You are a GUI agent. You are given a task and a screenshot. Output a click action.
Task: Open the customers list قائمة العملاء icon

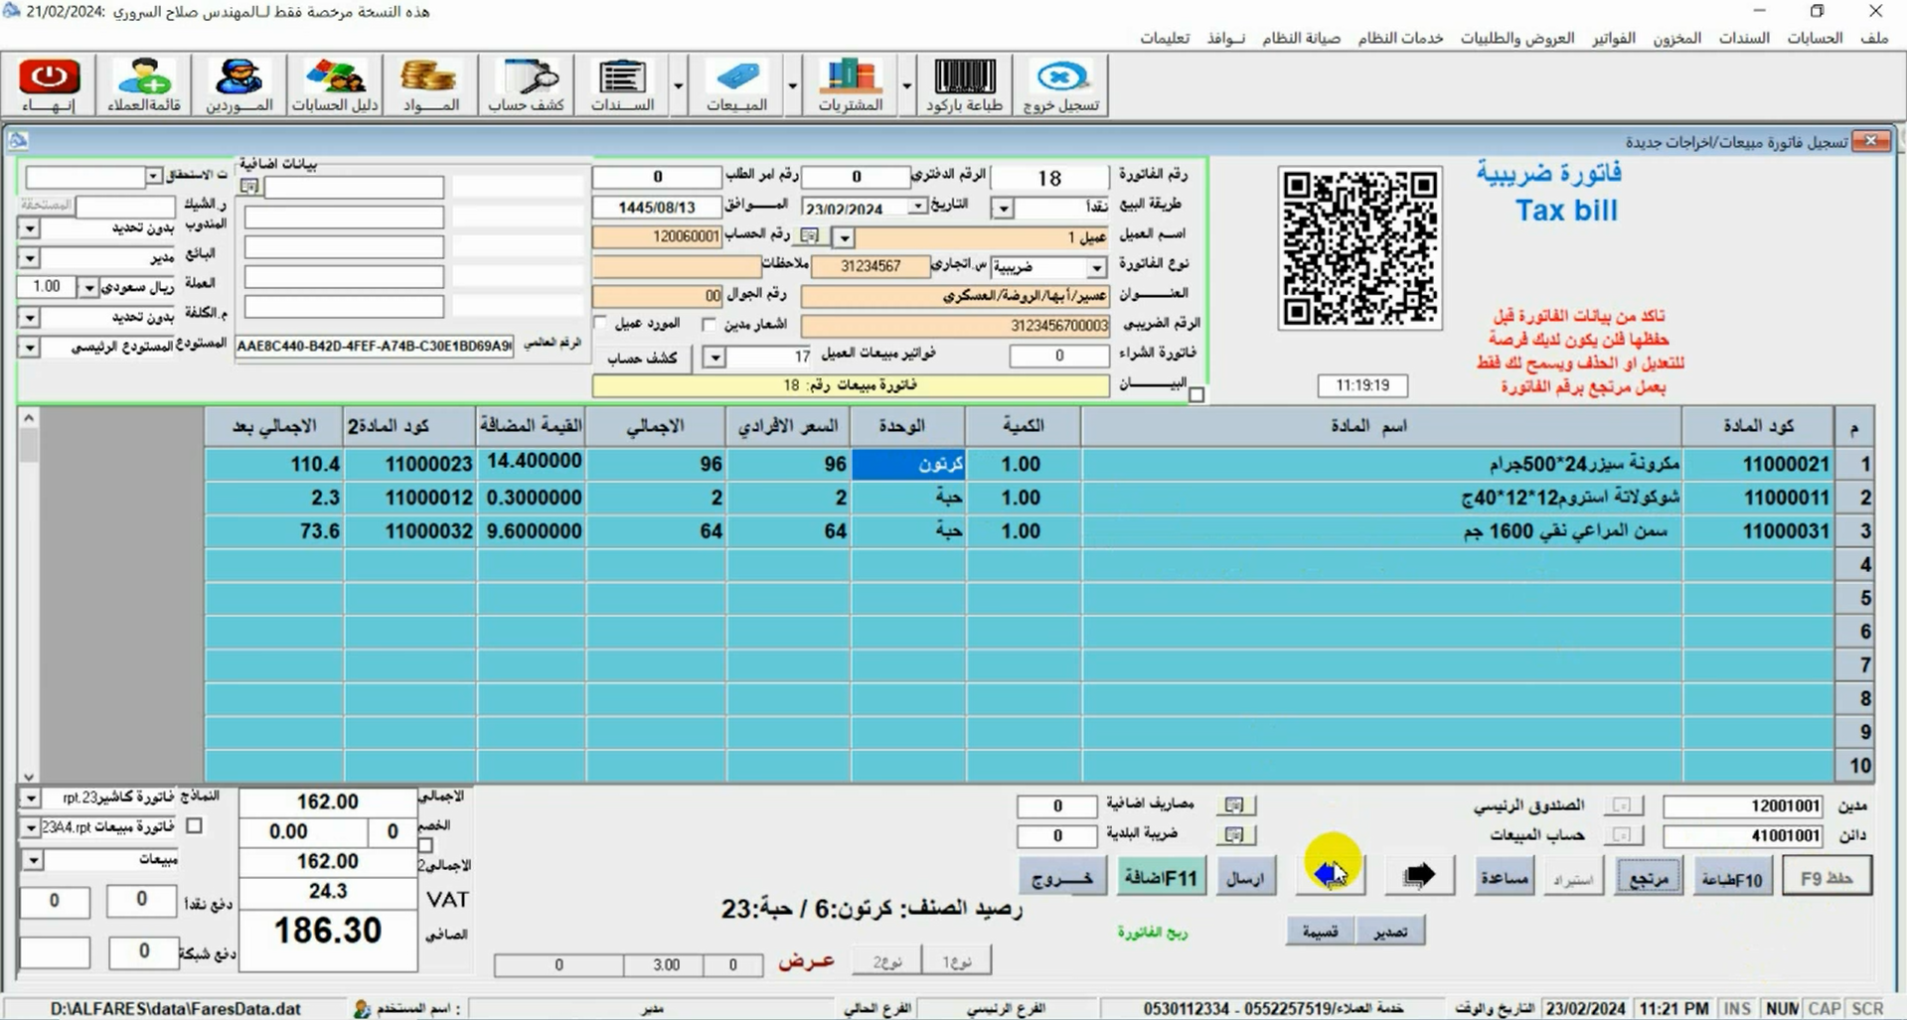coord(145,84)
